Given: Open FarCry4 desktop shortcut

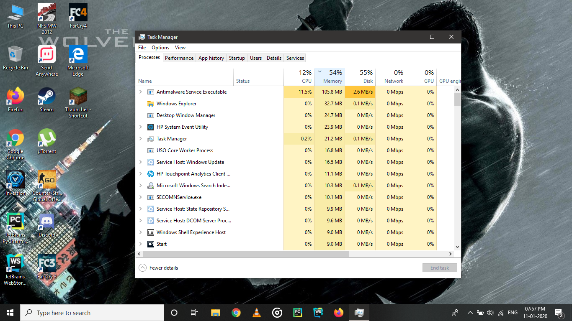Looking at the screenshot, I should pos(78,16).
